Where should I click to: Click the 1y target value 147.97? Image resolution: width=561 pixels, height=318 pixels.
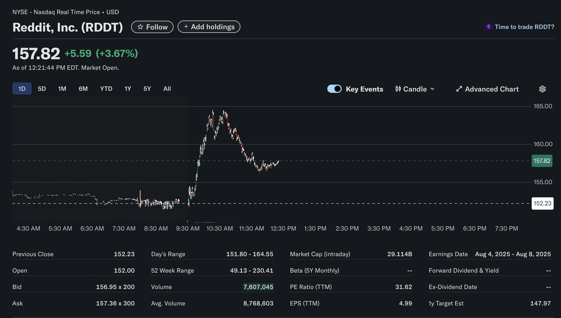coord(540,303)
